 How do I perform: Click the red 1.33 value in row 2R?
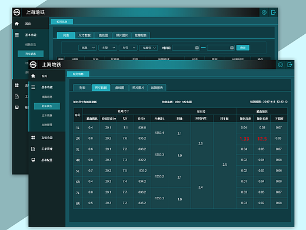[x=244, y=139]
